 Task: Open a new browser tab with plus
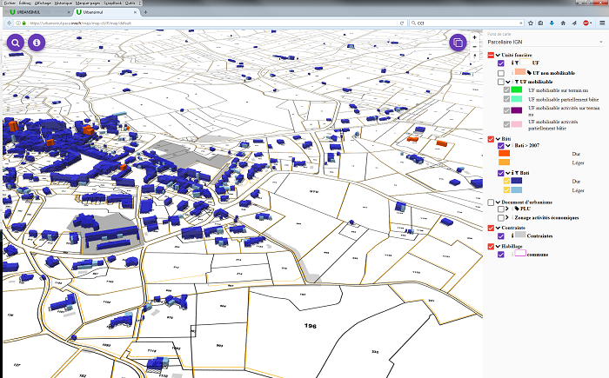pyautogui.click(x=144, y=13)
